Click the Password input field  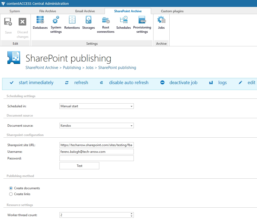(x=96, y=158)
